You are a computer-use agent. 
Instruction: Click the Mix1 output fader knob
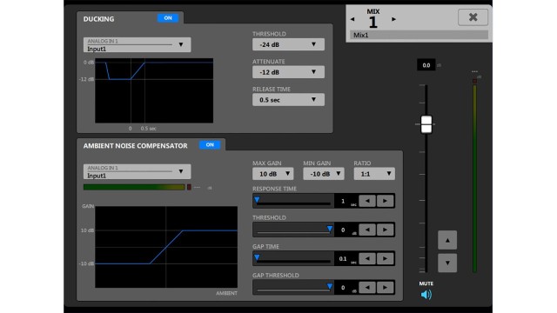click(426, 124)
